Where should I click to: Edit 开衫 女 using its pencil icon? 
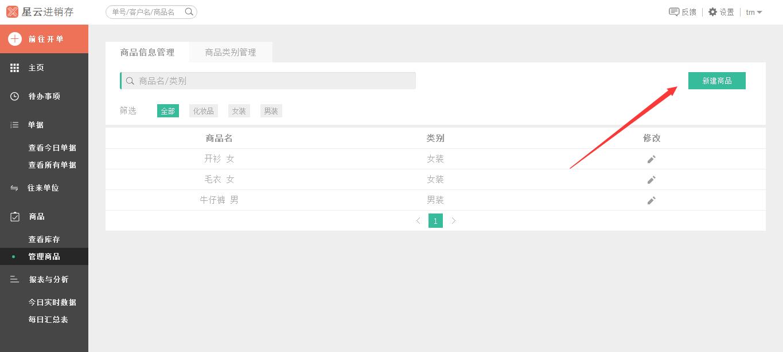pyautogui.click(x=651, y=159)
